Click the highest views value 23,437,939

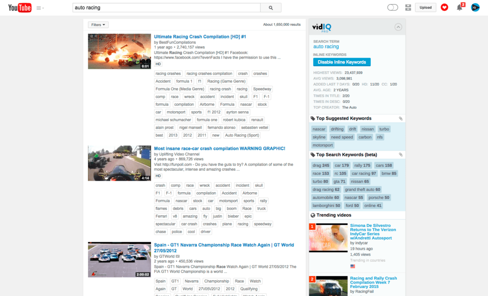[354, 73]
